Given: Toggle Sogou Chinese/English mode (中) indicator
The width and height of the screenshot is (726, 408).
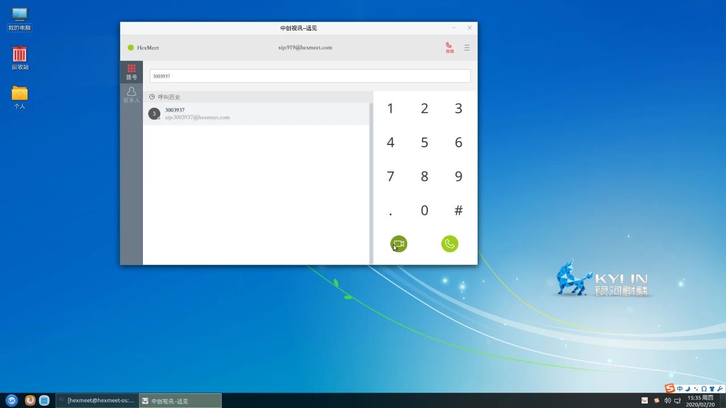Looking at the screenshot, I should coord(680,389).
